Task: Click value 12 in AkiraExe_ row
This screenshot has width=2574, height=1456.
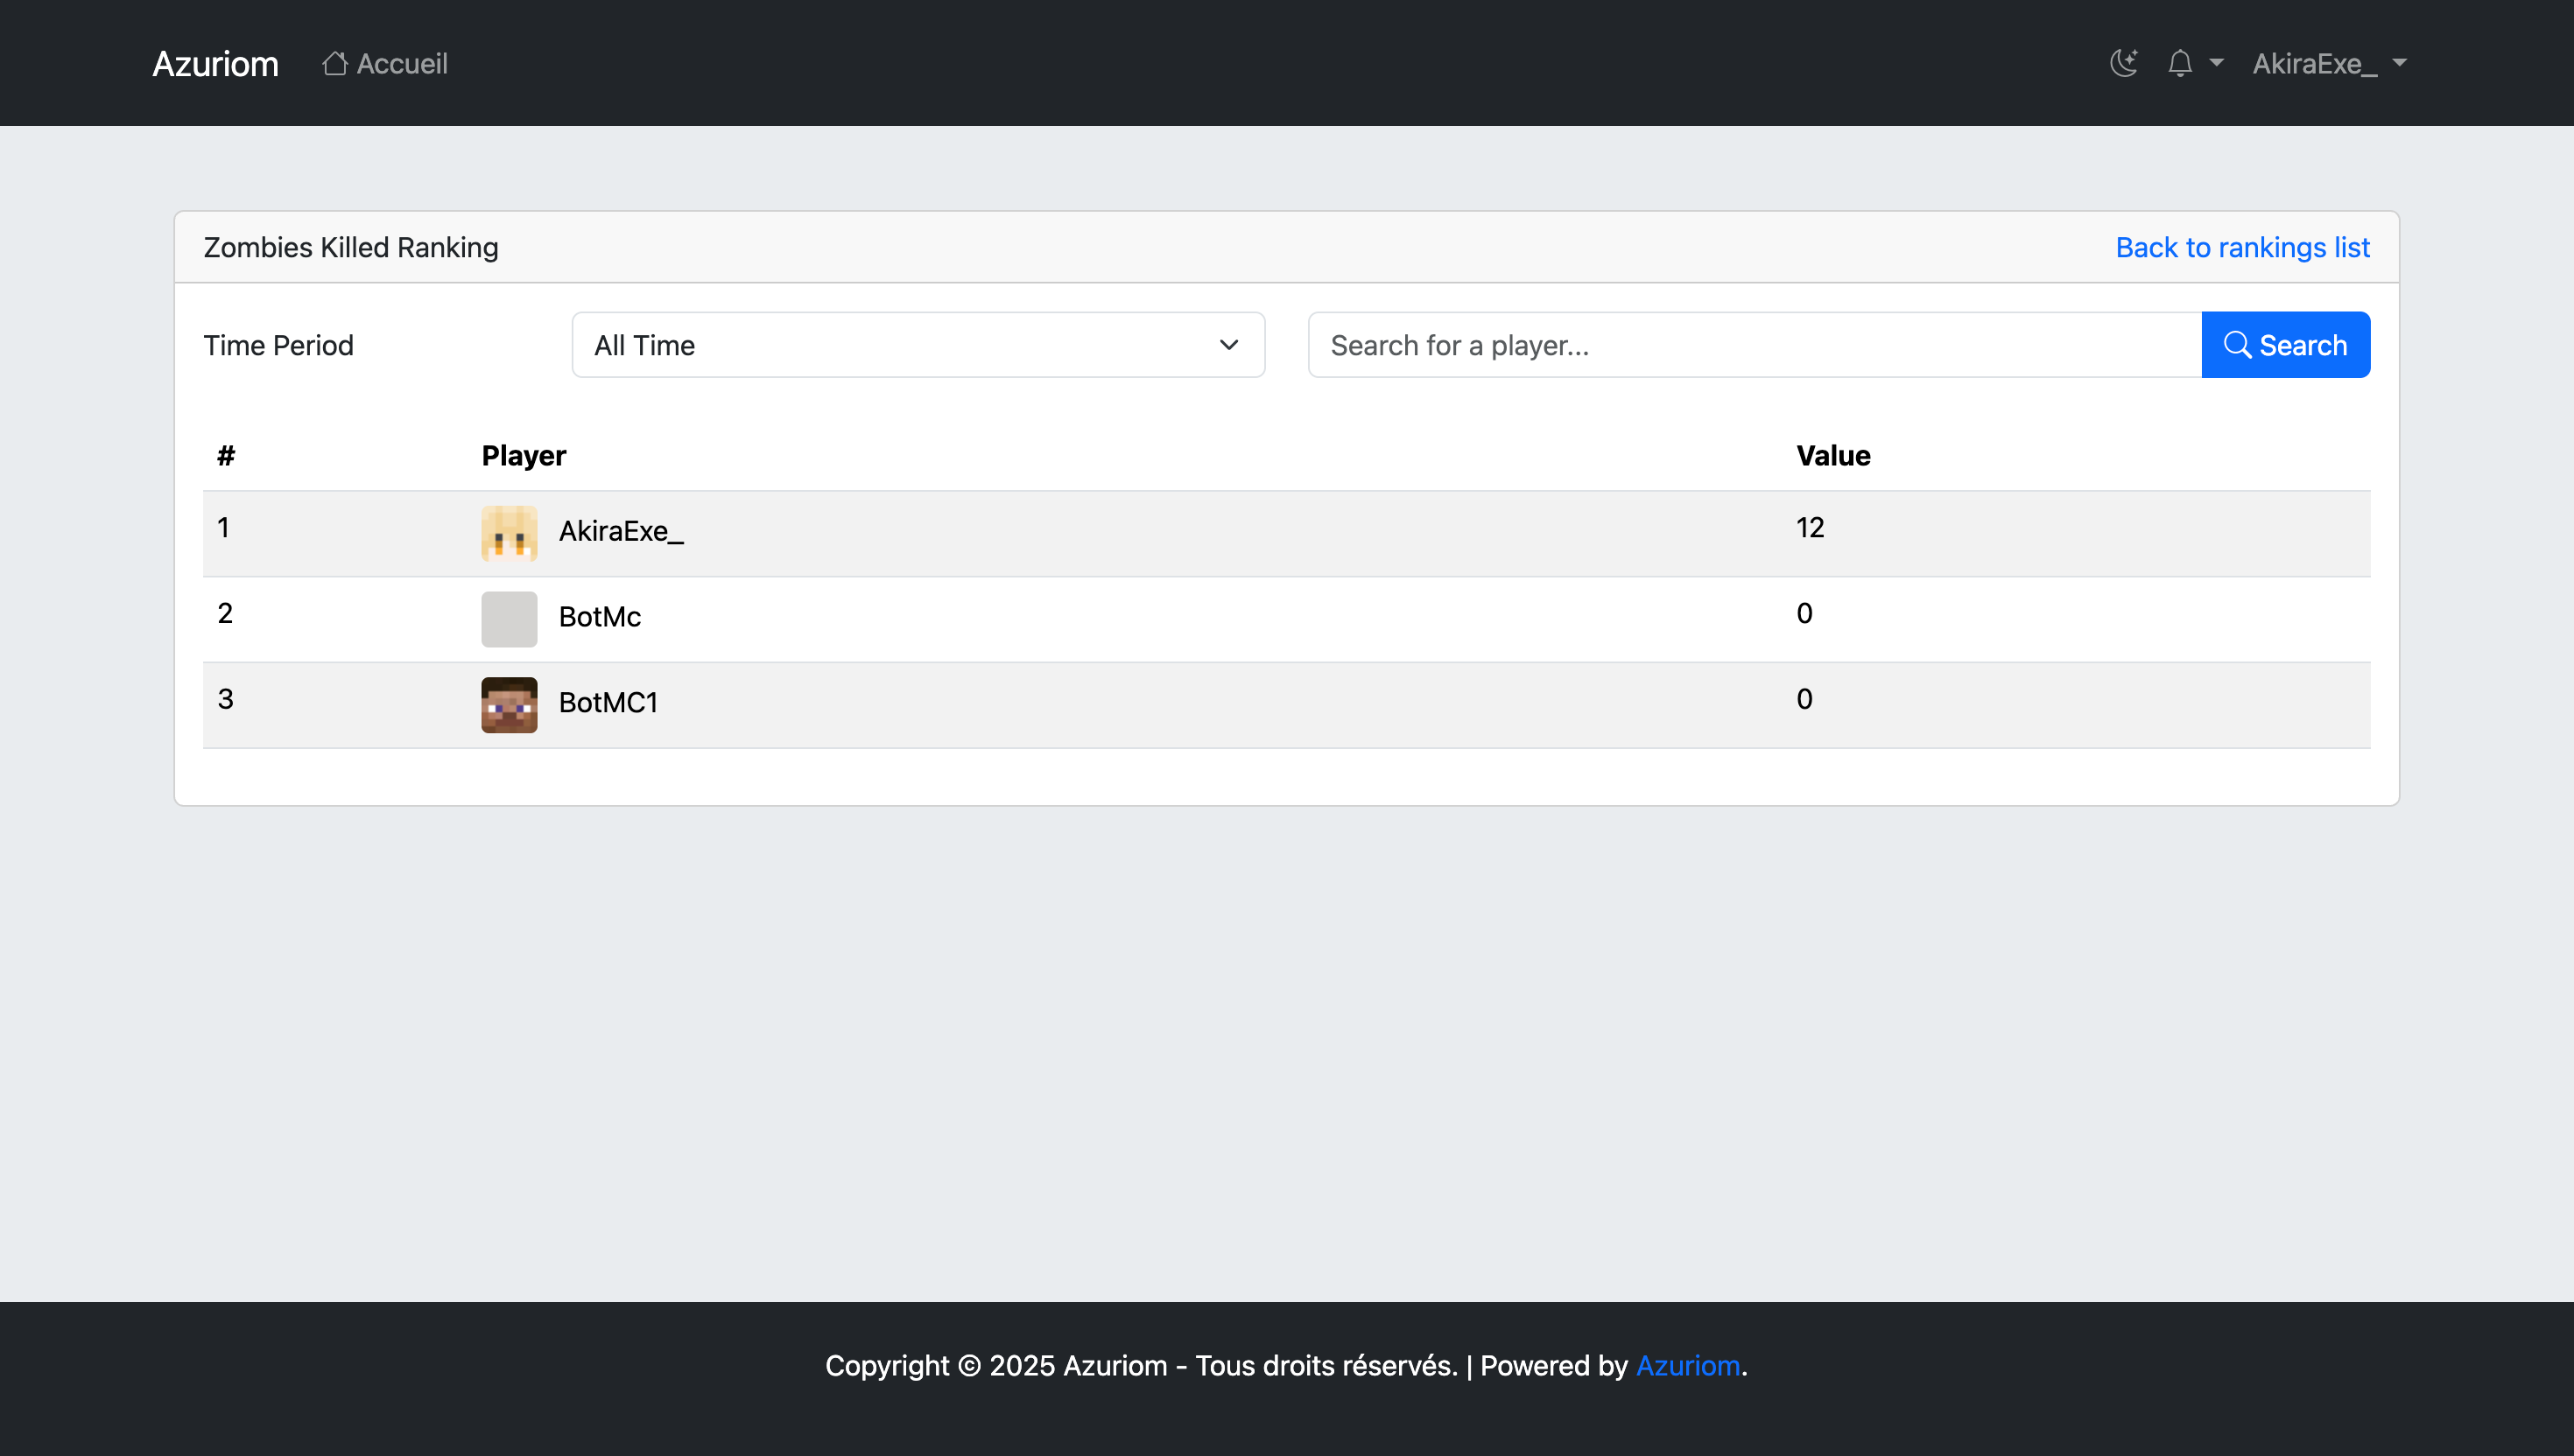Action: pyautogui.click(x=1810, y=527)
